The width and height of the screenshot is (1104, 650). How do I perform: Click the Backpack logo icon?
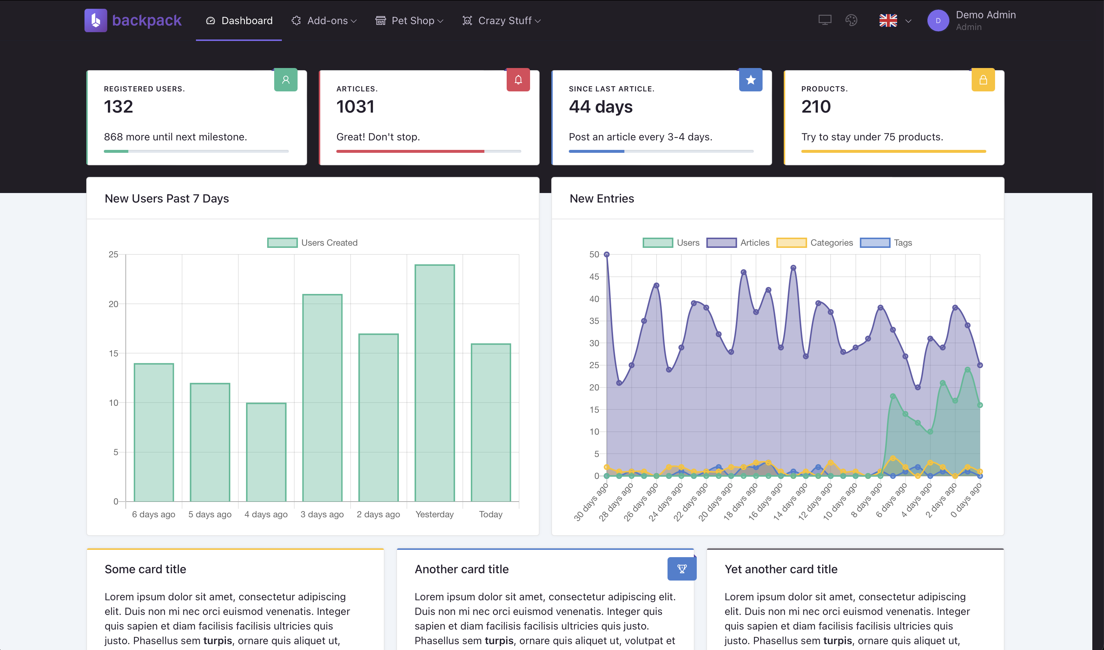point(95,20)
